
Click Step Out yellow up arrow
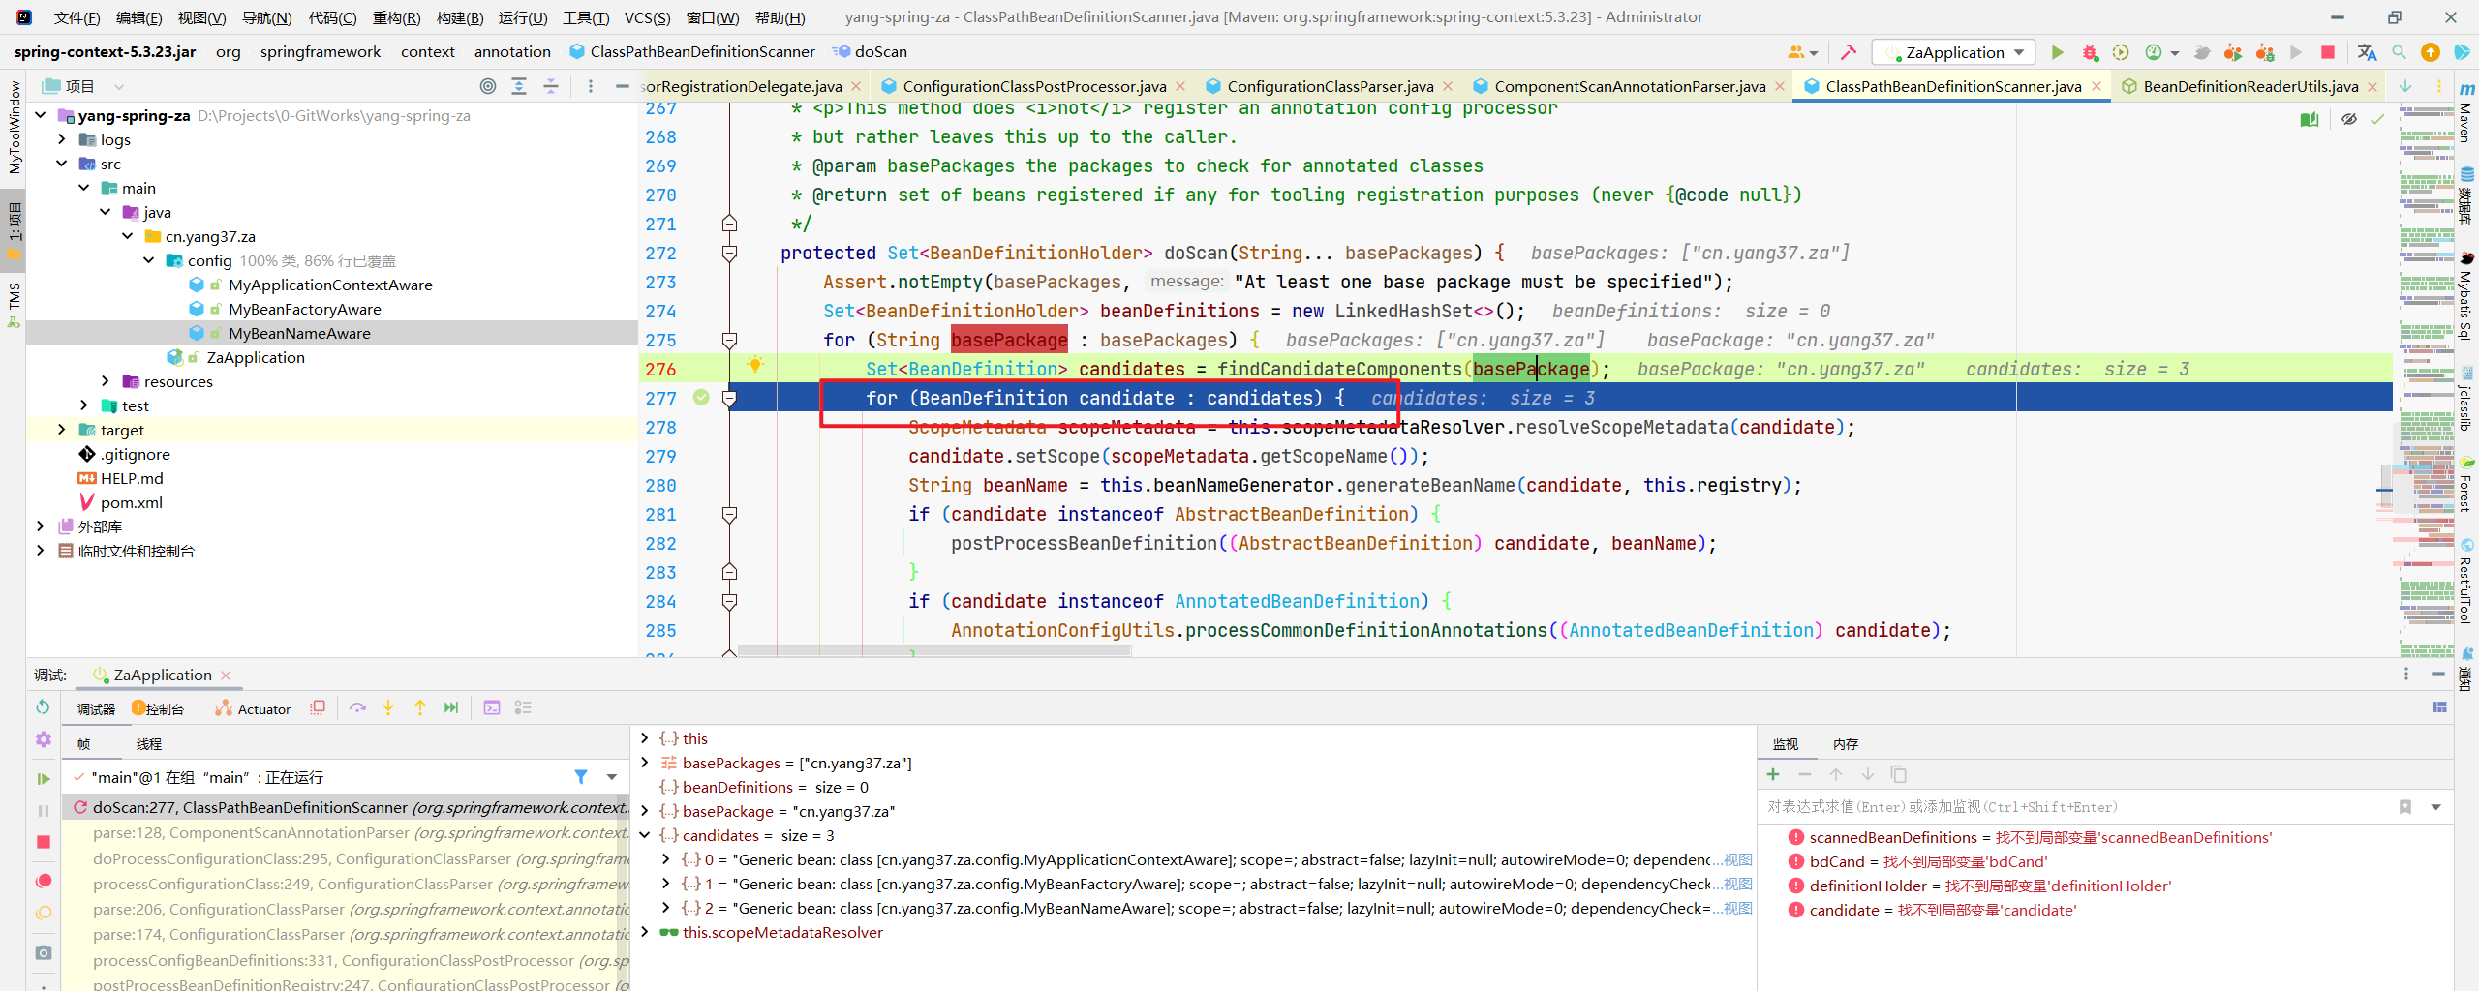[420, 707]
